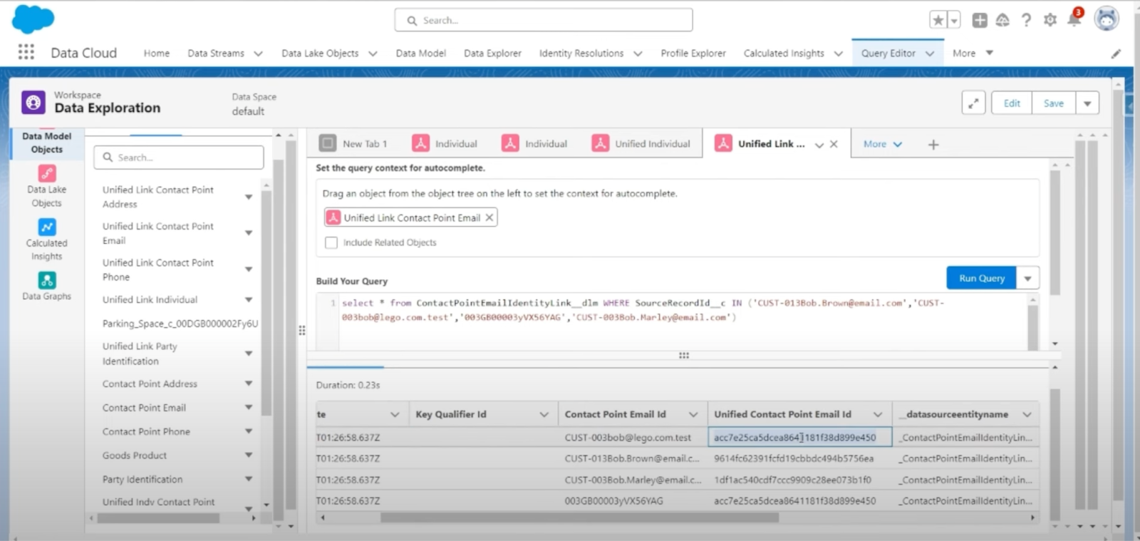Click the query editor divider handle

[683, 355]
